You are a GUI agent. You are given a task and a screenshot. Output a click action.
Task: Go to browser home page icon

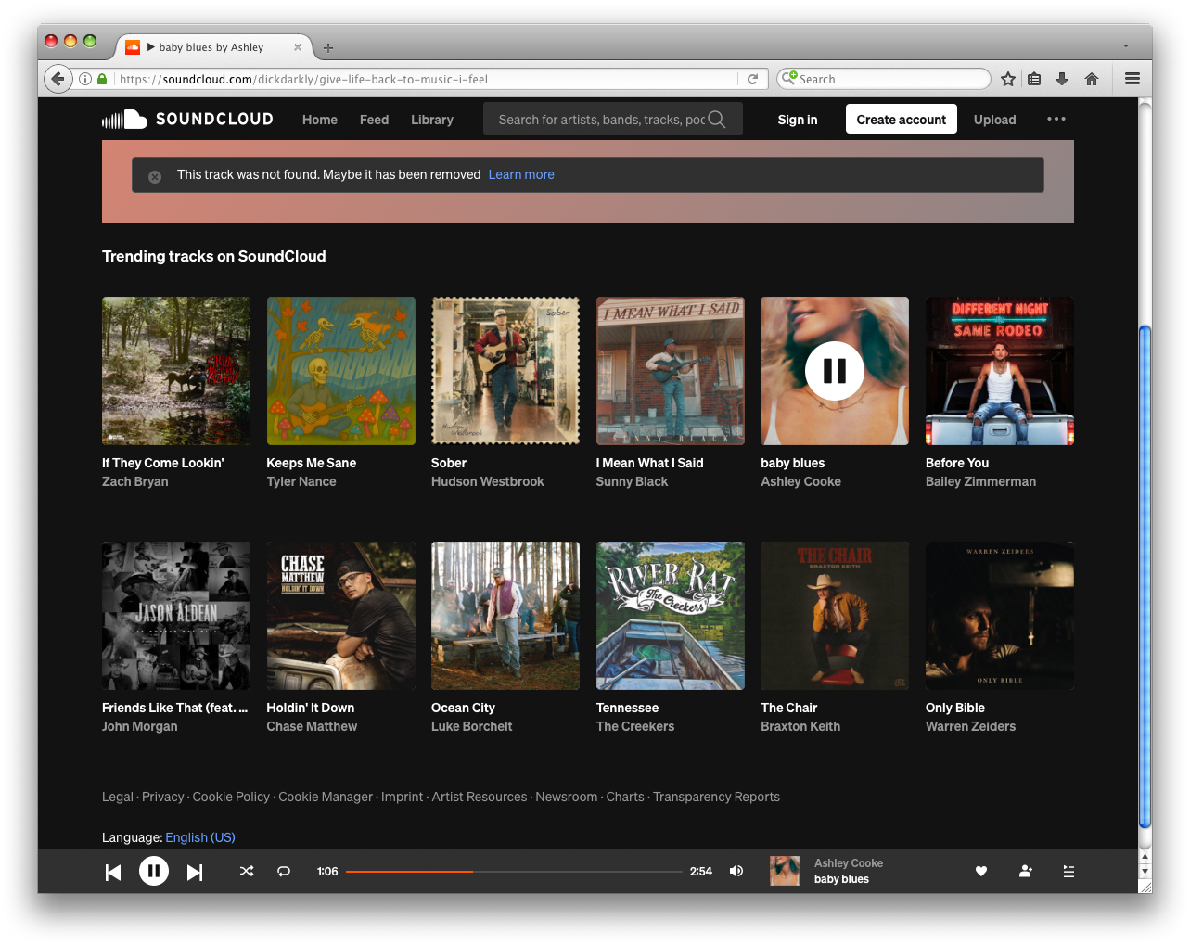(x=1092, y=79)
